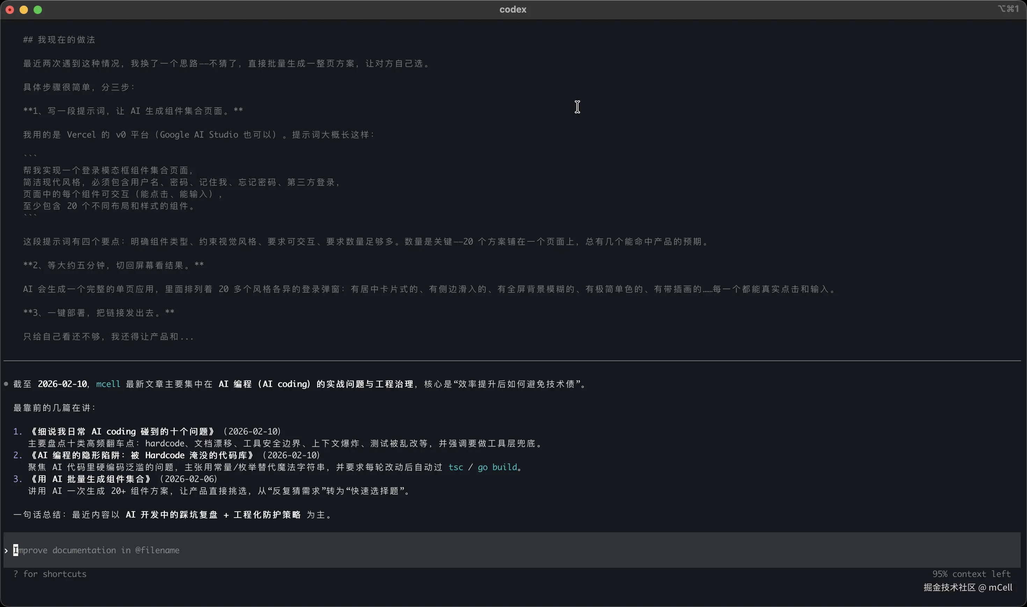
Task: Click the yellow minimize window button
Action: tap(24, 10)
